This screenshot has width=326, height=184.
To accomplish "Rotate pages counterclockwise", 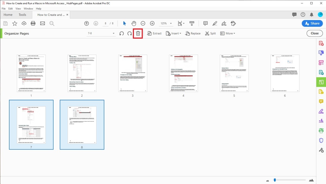I will point(121,33).
